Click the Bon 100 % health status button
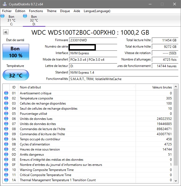Screen dimensions: 181x186 [15, 52]
